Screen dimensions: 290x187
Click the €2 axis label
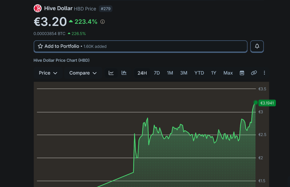(261, 158)
